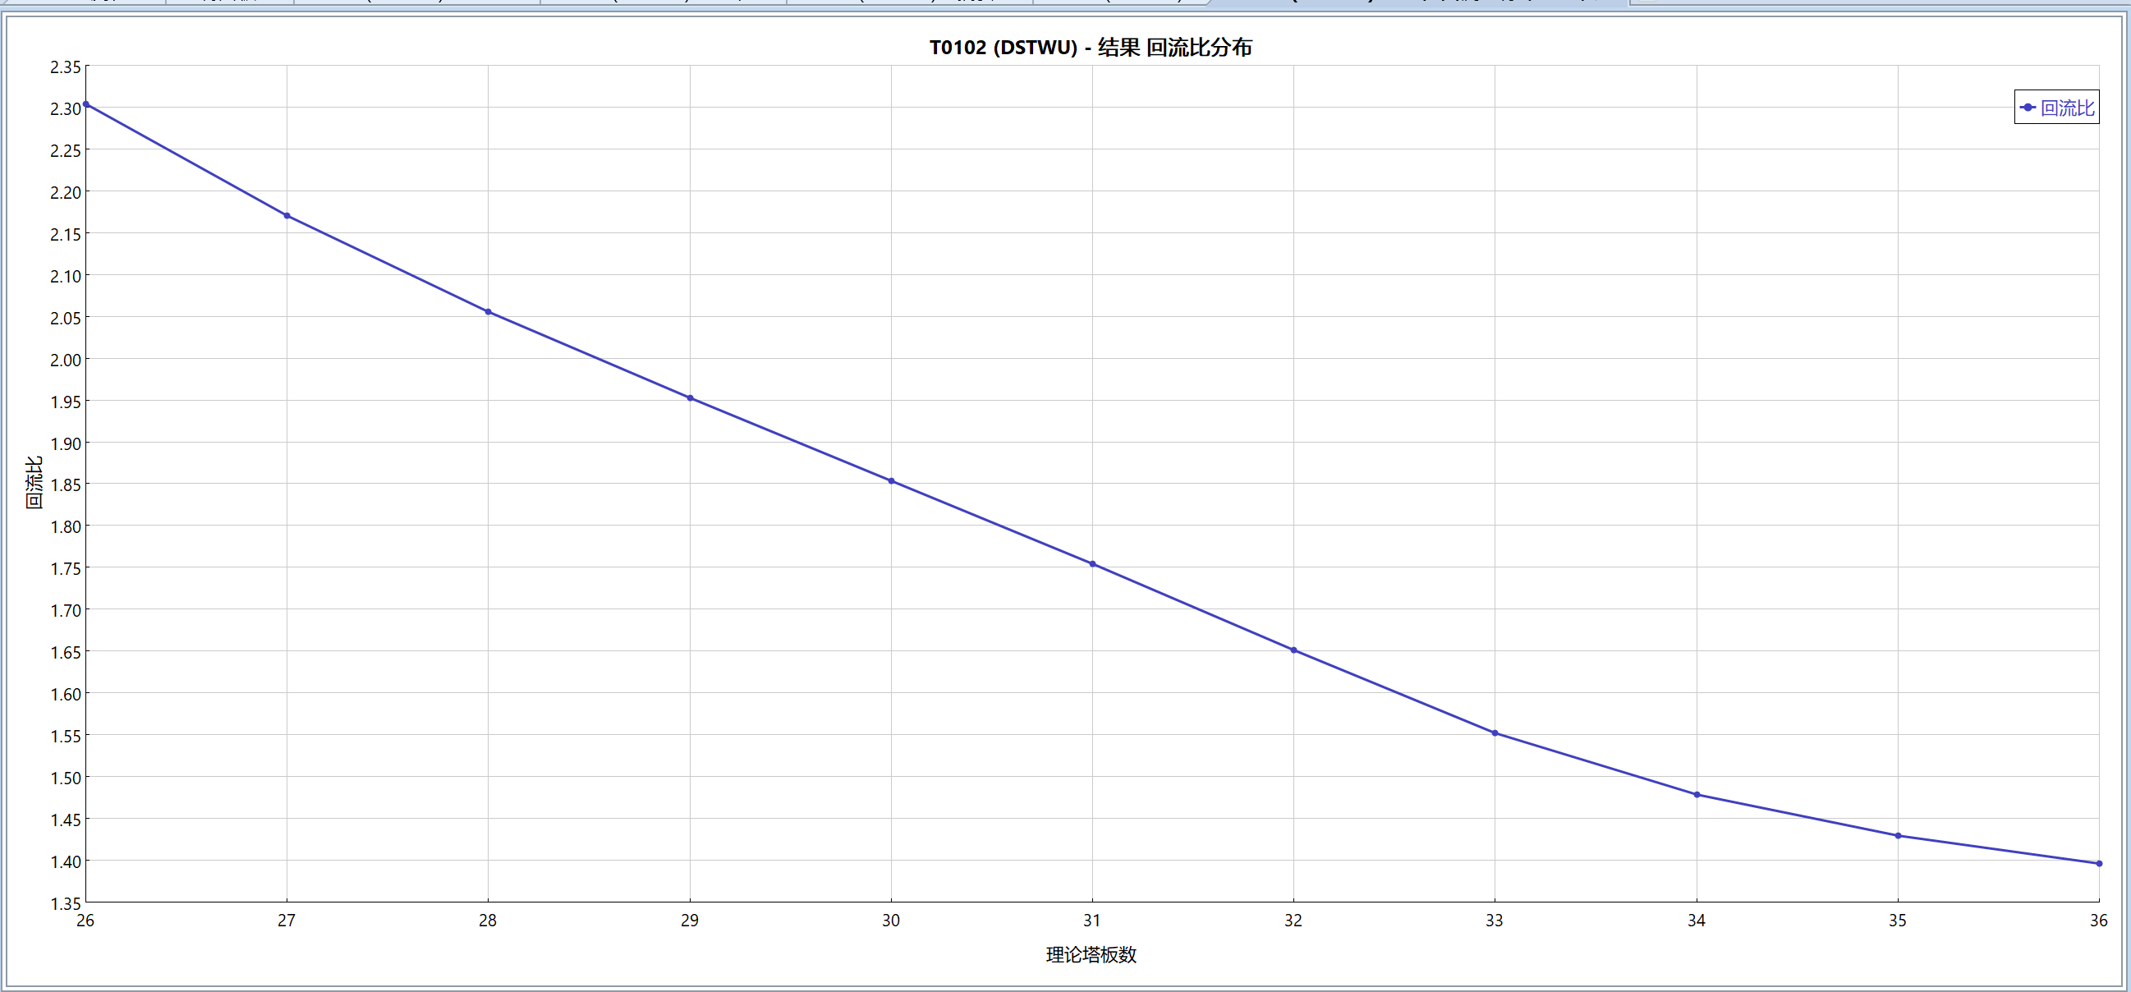Click the data point at 26 stages
Viewport: 2131px width, 992px height.
pyautogui.click(x=86, y=104)
